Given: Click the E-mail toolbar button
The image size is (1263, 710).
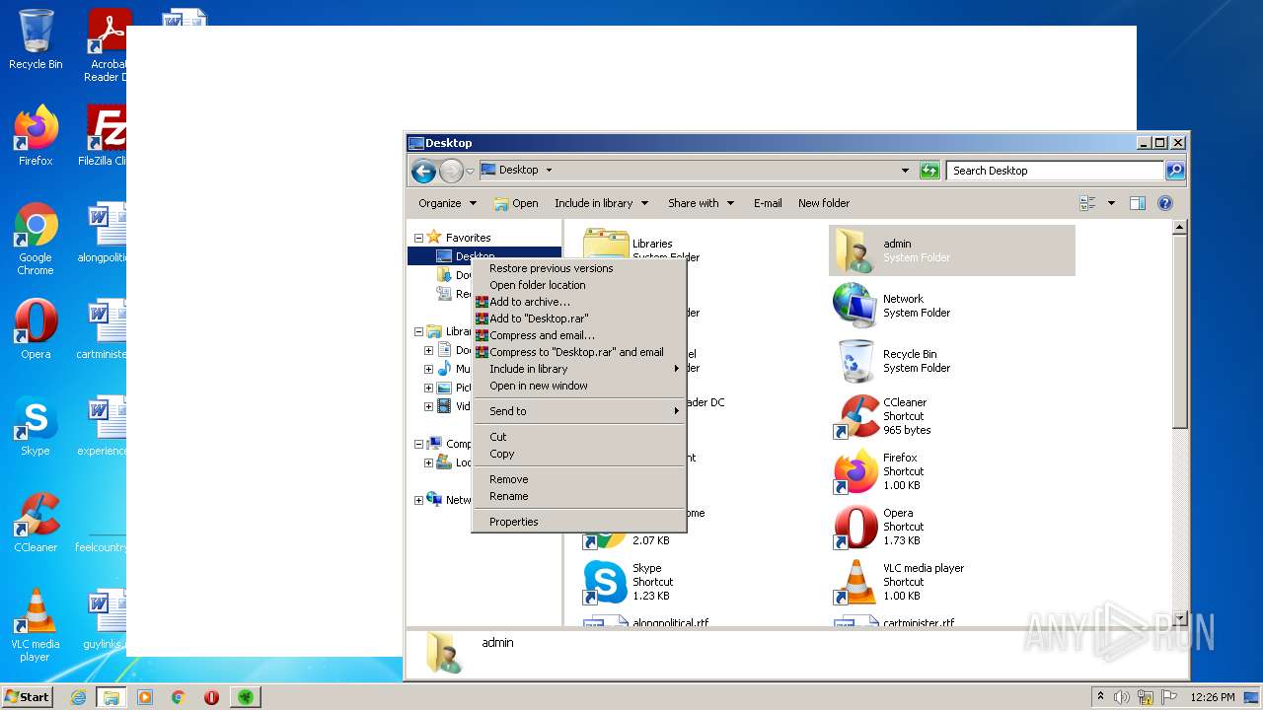Looking at the screenshot, I should (768, 203).
